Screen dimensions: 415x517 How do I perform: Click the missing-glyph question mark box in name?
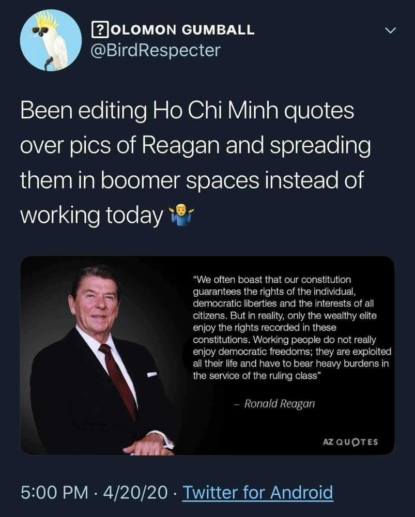coord(100,30)
